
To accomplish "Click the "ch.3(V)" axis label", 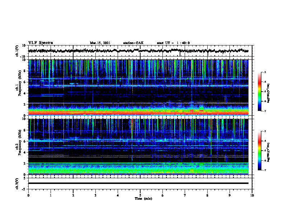I will (x=17, y=184).
